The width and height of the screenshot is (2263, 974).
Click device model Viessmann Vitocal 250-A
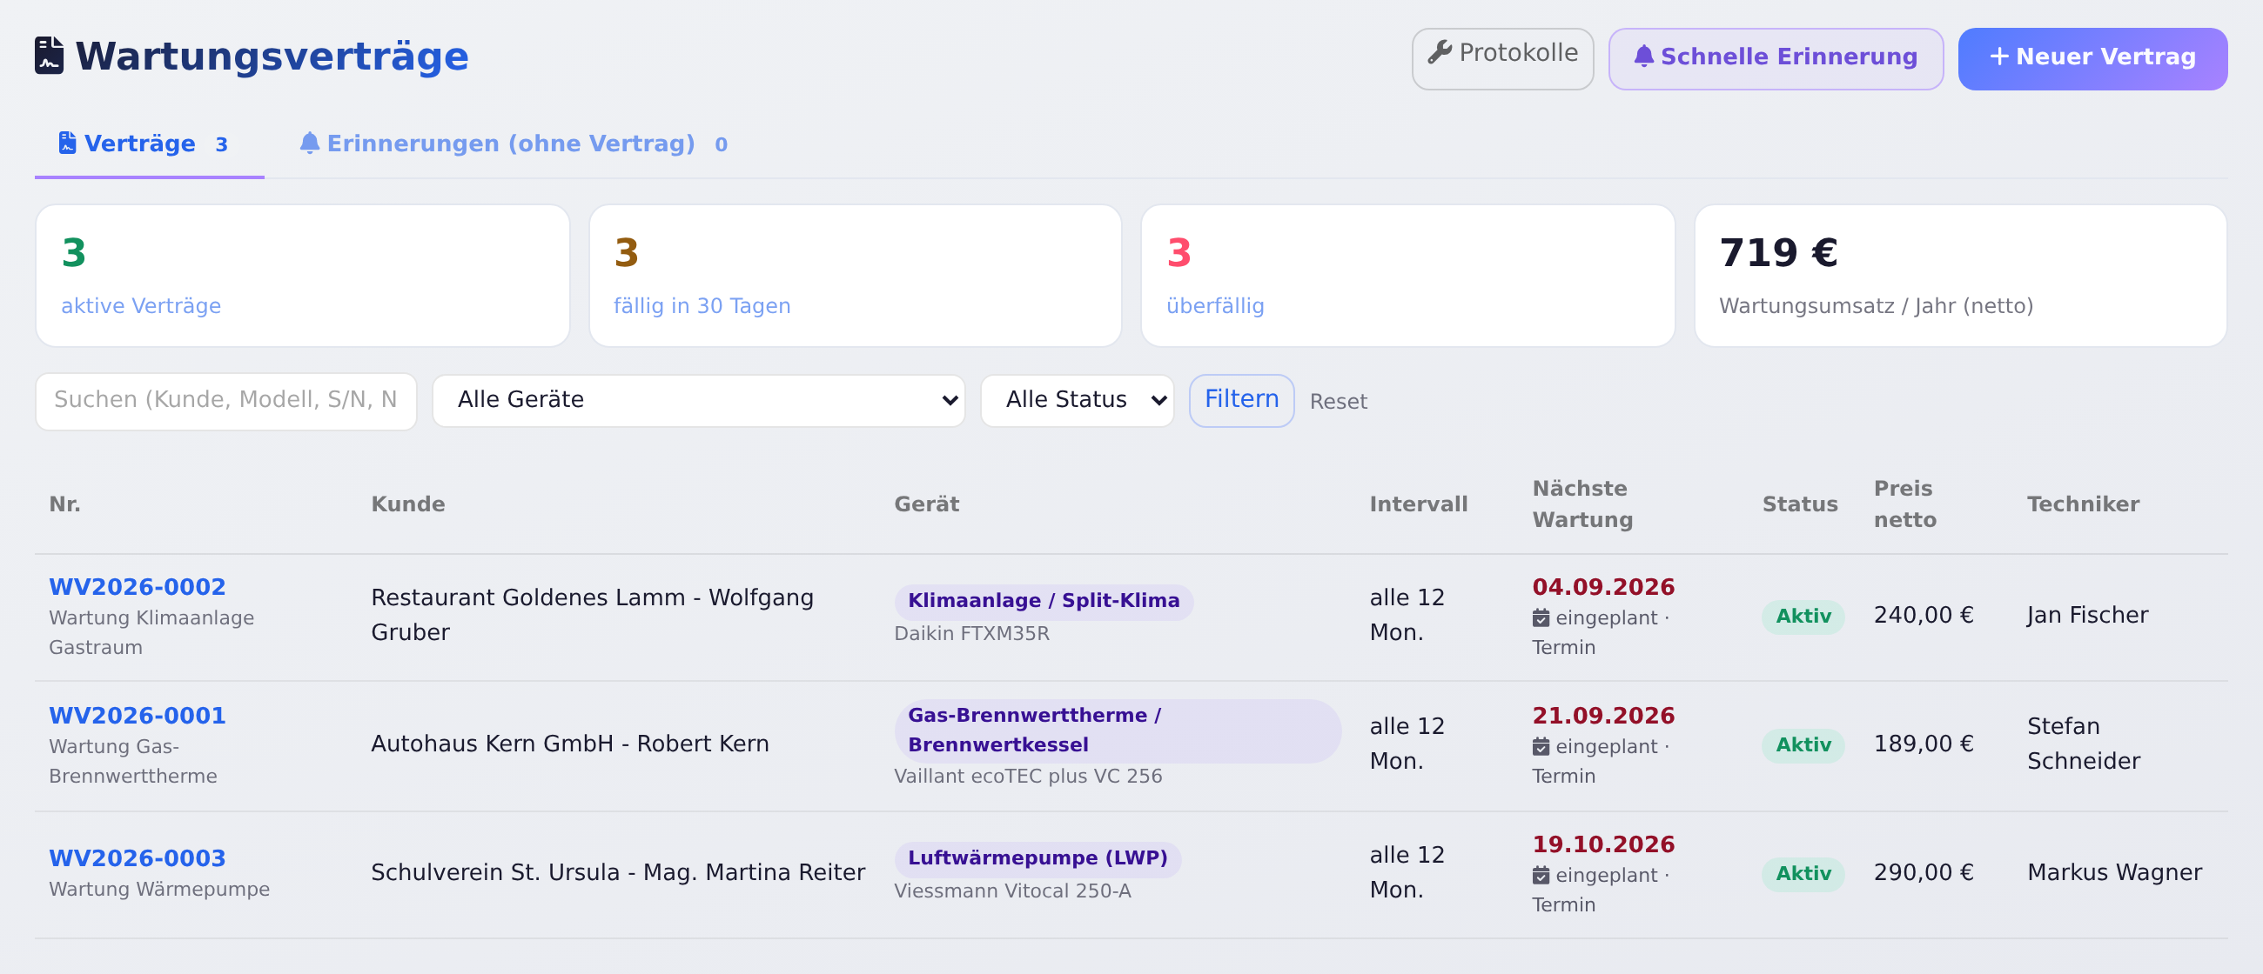click(1012, 892)
